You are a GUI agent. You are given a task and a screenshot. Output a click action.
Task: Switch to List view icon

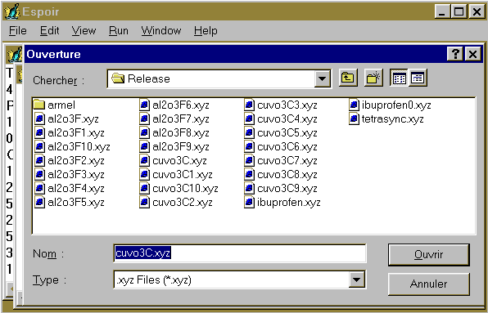[x=399, y=78]
